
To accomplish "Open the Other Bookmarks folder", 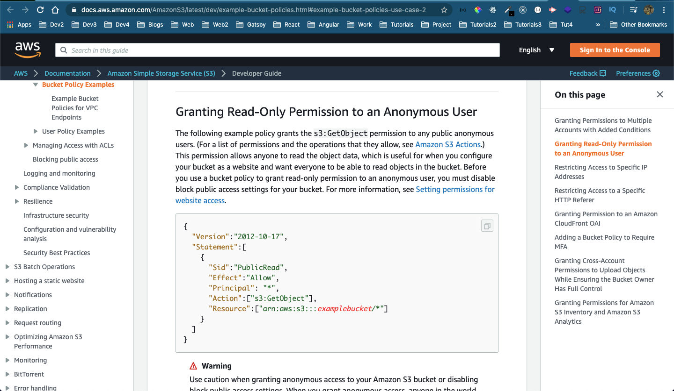I will [x=638, y=25].
